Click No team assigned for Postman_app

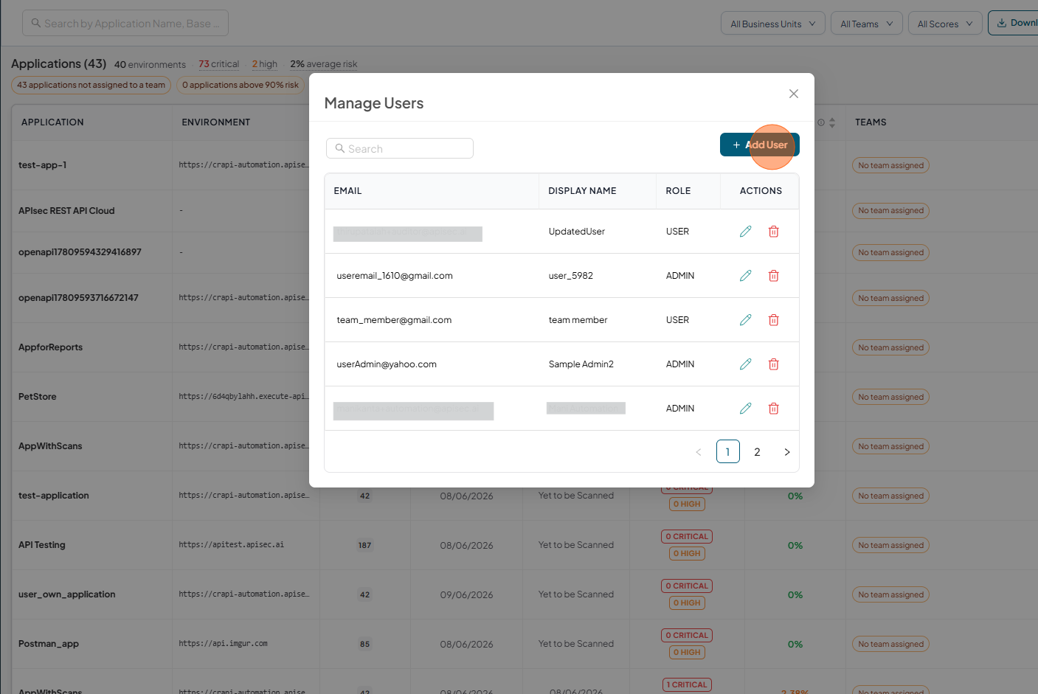click(890, 644)
